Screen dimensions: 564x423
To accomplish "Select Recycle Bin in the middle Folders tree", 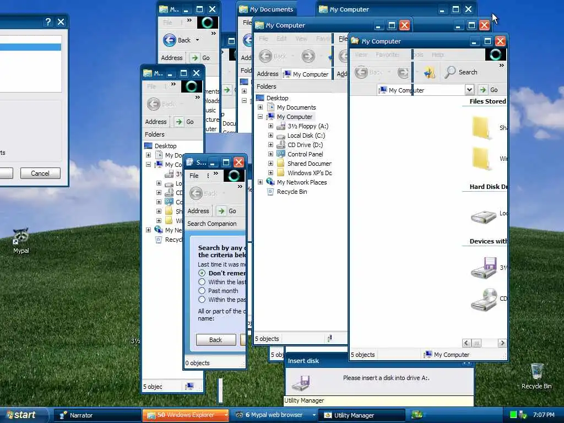I will 292,192.
